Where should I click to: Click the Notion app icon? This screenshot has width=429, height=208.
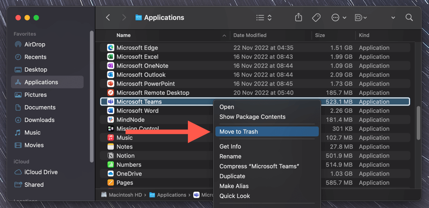tap(111, 156)
